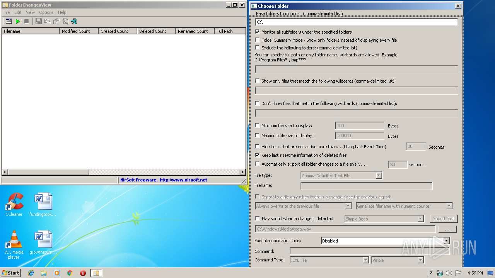This screenshot has height=278, width=495.
Task: Sort by Created Count column
Action: coord(118,31)
